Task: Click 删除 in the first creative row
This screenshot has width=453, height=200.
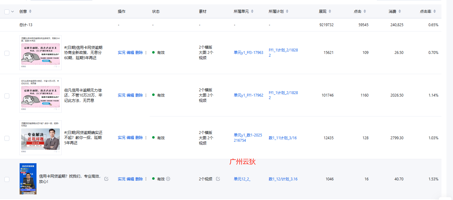Action: [139, 53]
